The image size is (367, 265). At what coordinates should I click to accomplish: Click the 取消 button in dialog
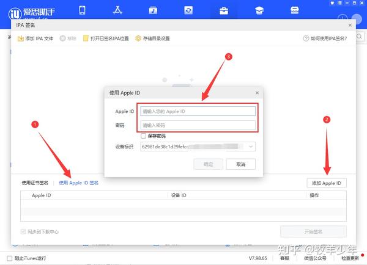click(x=240, y=164)
